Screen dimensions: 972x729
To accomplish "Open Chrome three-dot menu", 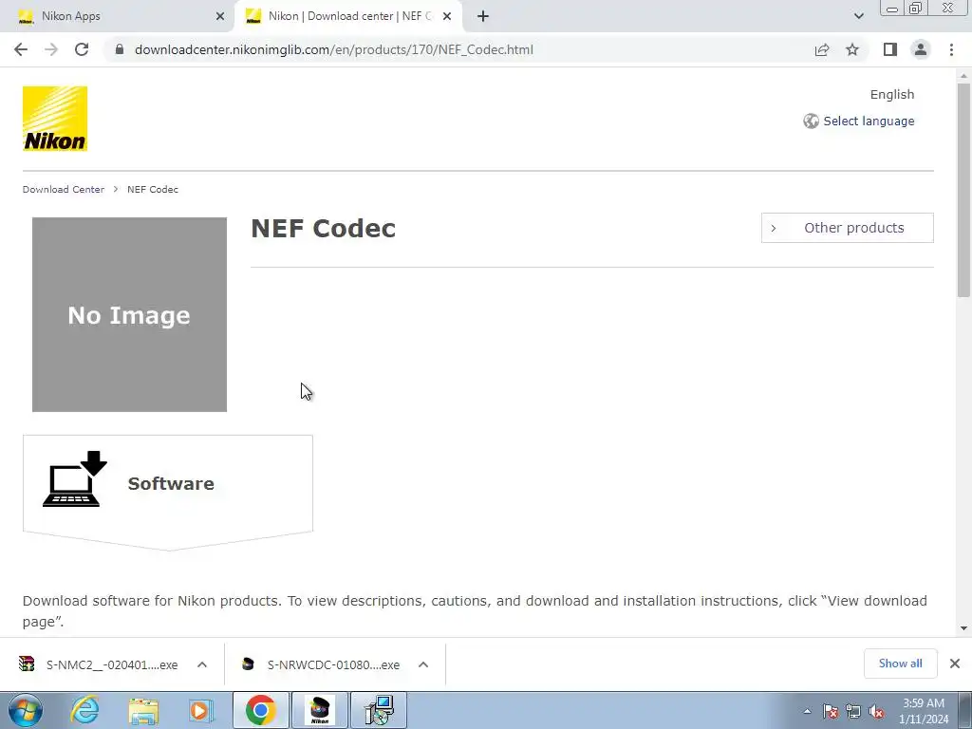I will point(951,49).
